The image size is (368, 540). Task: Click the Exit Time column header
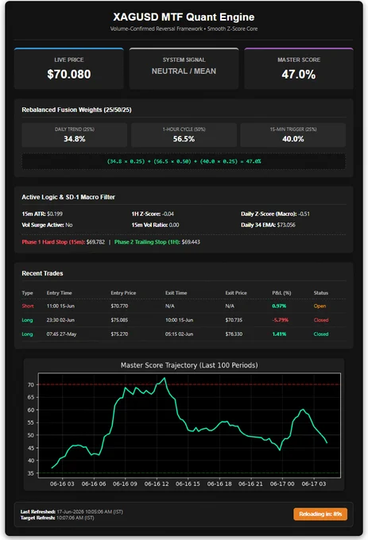pos(176,293)
